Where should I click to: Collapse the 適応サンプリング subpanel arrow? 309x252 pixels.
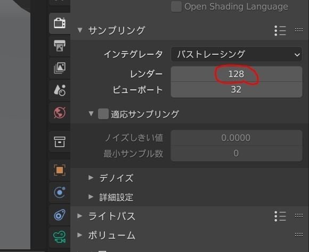point(91,114)
